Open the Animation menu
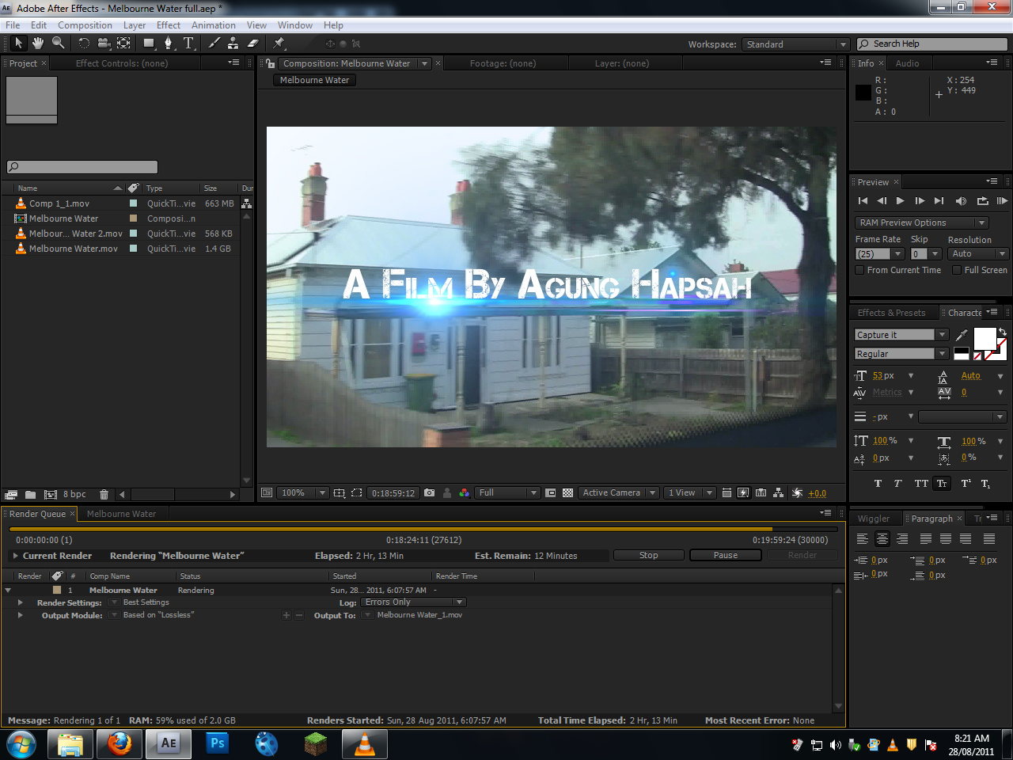1013x760 pixels. (213, 25)
